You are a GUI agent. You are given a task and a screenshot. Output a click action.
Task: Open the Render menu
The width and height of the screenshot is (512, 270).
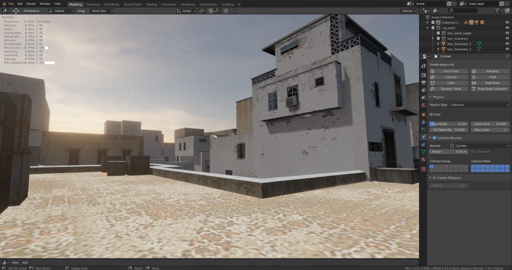pos(31,4)
